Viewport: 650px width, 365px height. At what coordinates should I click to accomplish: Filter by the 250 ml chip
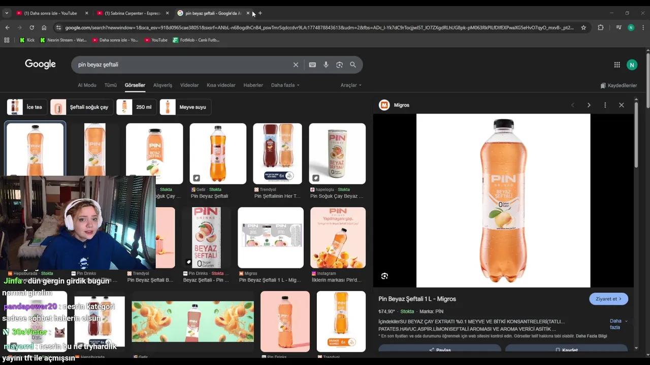[136, 107]
